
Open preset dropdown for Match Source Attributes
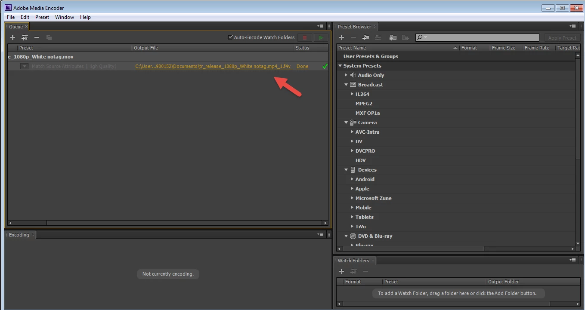point(25,66)
